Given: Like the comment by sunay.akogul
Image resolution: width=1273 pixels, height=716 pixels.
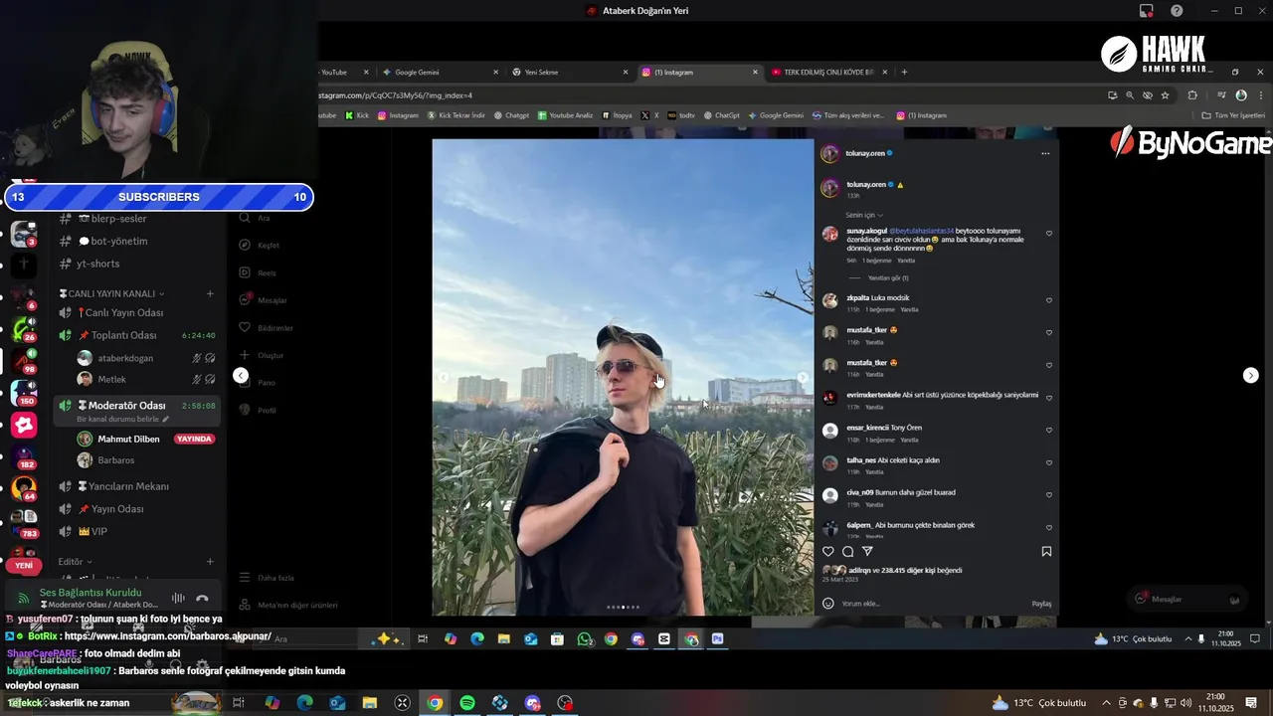Looking at the screenshot, I should (1049, 234).
